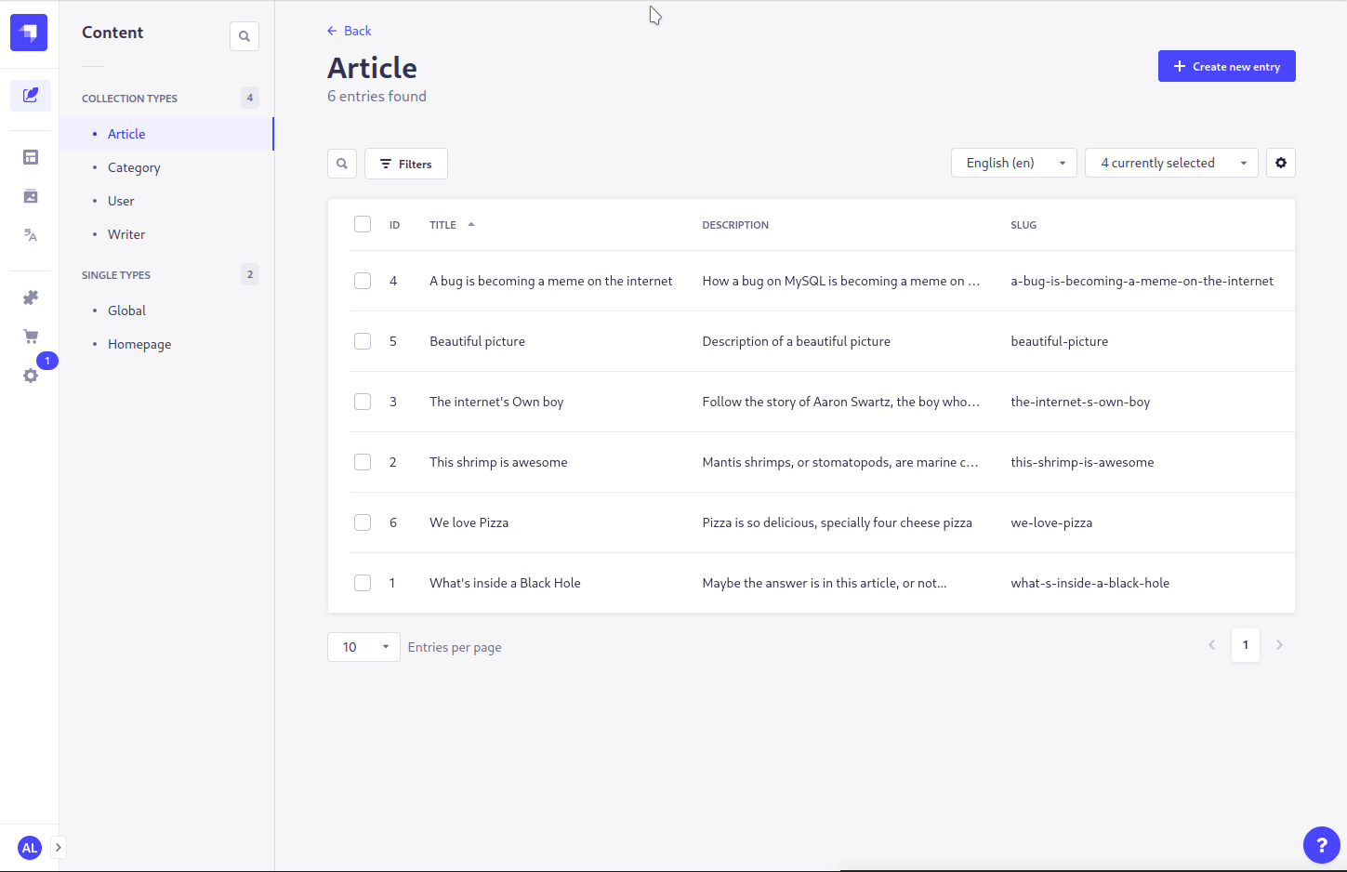Screen dimensions: 1347x872
Task: Open the entries per page dropdown
Action: [x=363, y=646]
